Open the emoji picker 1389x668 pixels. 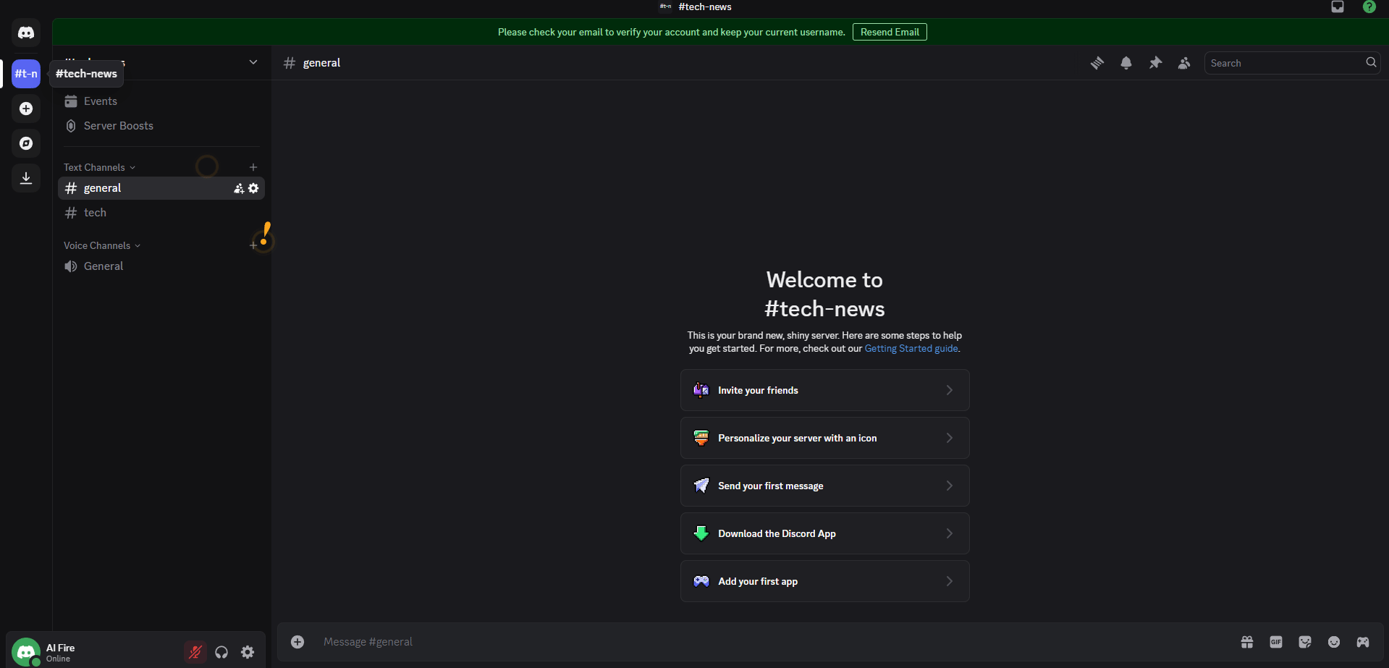coord(1334,642)
